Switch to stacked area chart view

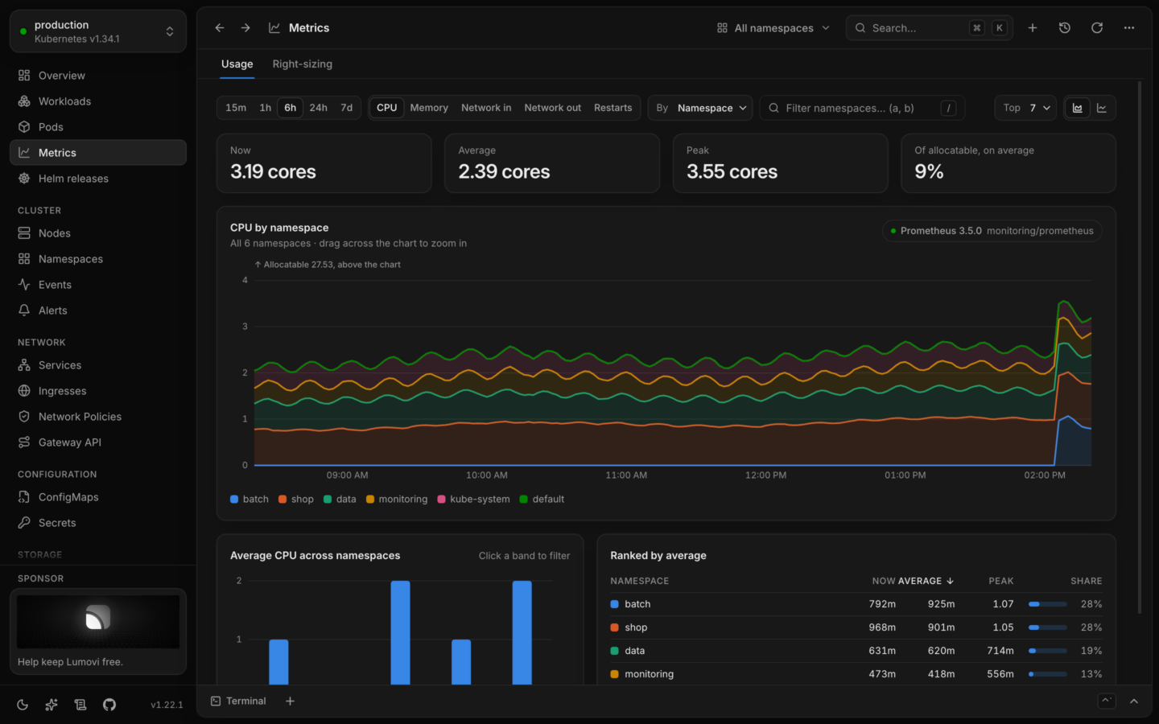[1078, 108]
